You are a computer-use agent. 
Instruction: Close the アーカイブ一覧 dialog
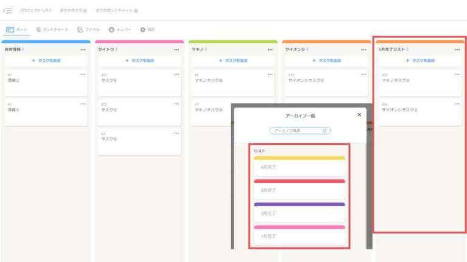coord(359,115)
